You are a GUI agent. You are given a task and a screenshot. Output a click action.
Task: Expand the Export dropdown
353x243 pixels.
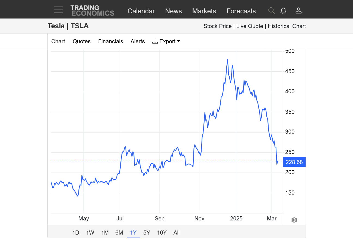[166, 41]
